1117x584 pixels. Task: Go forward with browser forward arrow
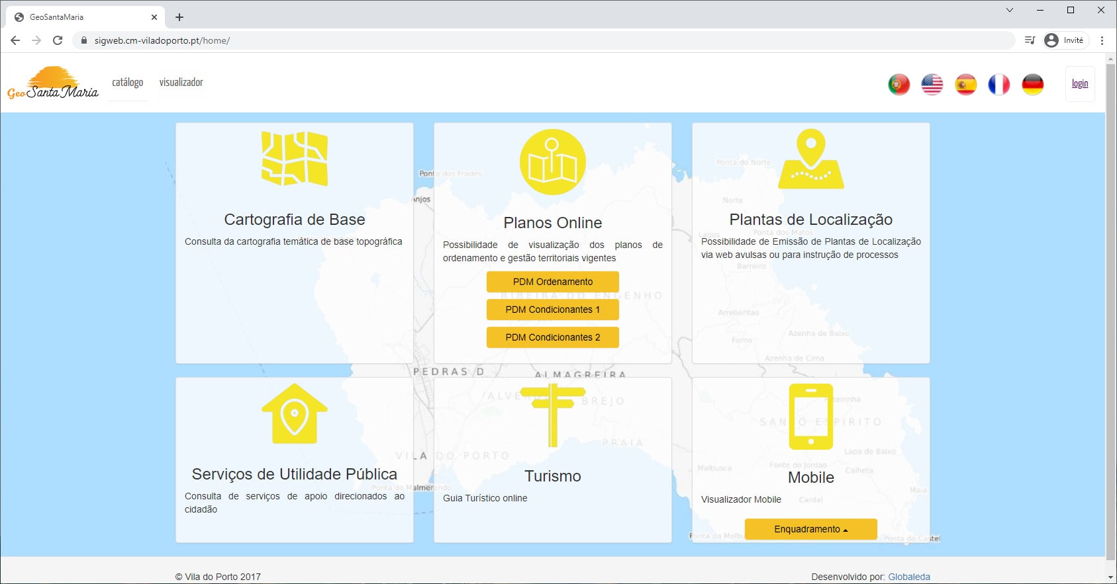click(36, 40)
